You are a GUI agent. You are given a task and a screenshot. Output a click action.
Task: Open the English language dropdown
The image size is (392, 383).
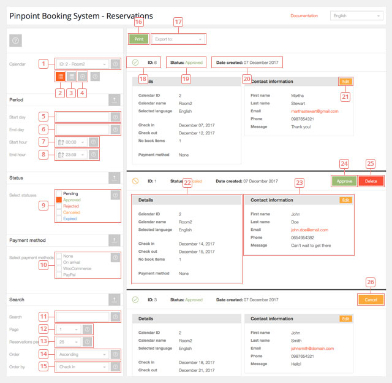coord(356,16)
